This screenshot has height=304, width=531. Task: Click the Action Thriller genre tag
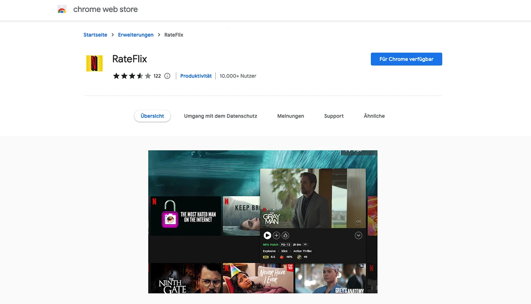click(x=303, y=251)
